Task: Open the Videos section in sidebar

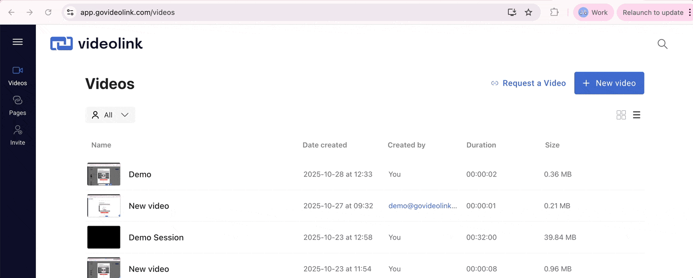Action: 17,75
